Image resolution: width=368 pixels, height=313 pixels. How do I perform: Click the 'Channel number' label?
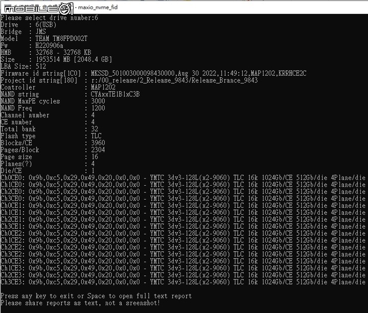25,115
